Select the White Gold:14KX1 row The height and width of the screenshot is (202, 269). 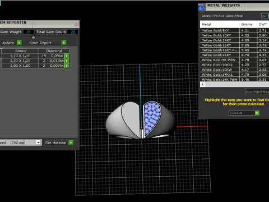pyautogui.click(x=234, y=75)
